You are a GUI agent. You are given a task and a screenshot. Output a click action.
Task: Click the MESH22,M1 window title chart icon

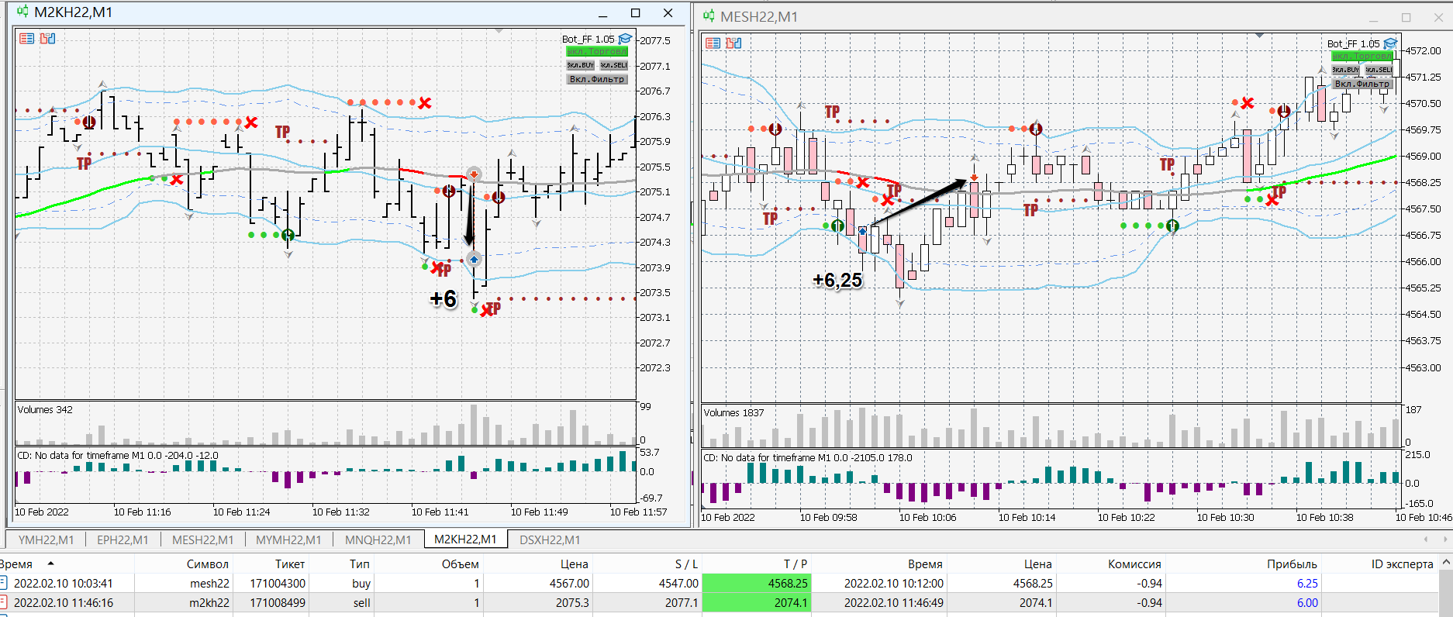709,16
